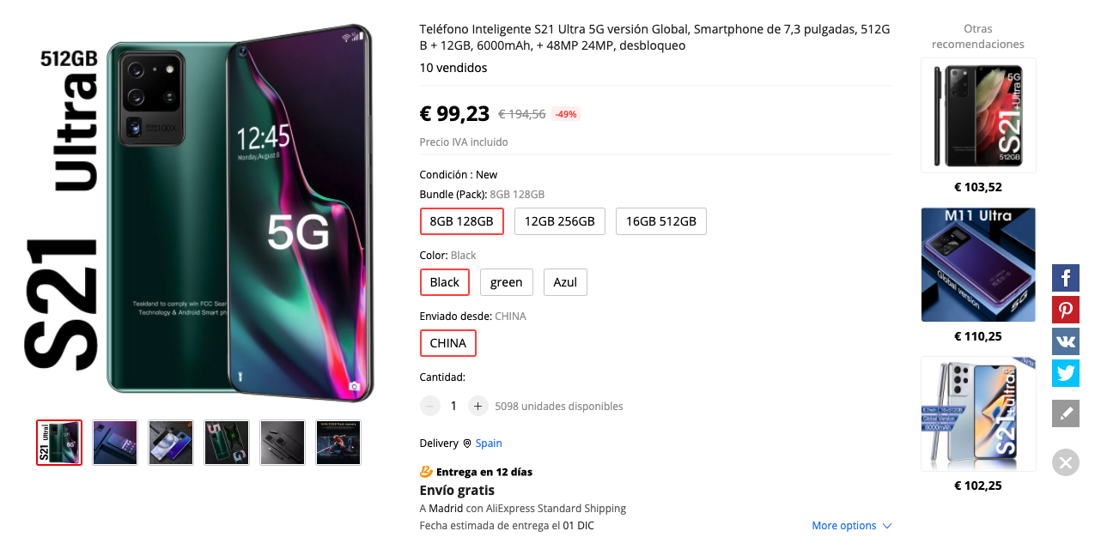The image size is (1101, 543).
Task: Choose the 16GB 512GB bundle option
Action: (661, 221)
